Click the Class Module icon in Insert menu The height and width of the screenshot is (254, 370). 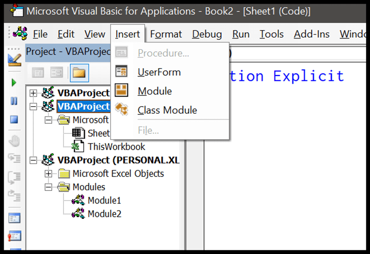click(x=122, y=110)
